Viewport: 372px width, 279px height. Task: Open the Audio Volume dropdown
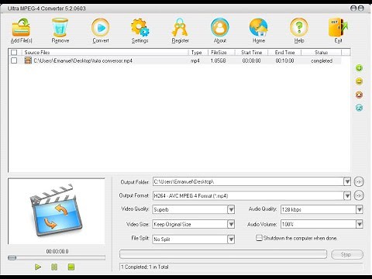pos(360,224)
